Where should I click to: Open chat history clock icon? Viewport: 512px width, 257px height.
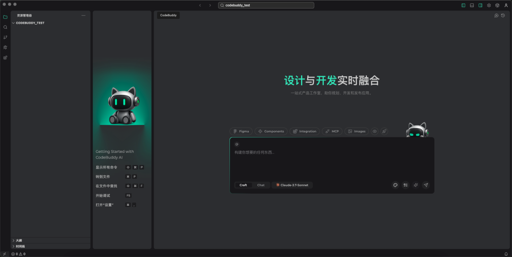coord(503,15)
